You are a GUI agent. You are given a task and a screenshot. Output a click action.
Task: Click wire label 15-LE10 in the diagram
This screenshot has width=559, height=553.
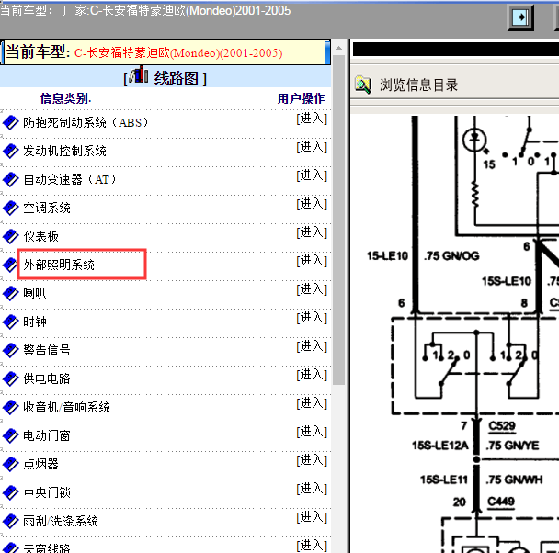pos(387,256)
